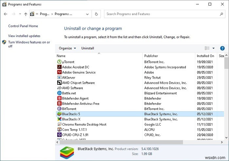Click the horizontal scrollbar right arrow
Viewport: 229px width, 161px height.
tap(222, 142)
